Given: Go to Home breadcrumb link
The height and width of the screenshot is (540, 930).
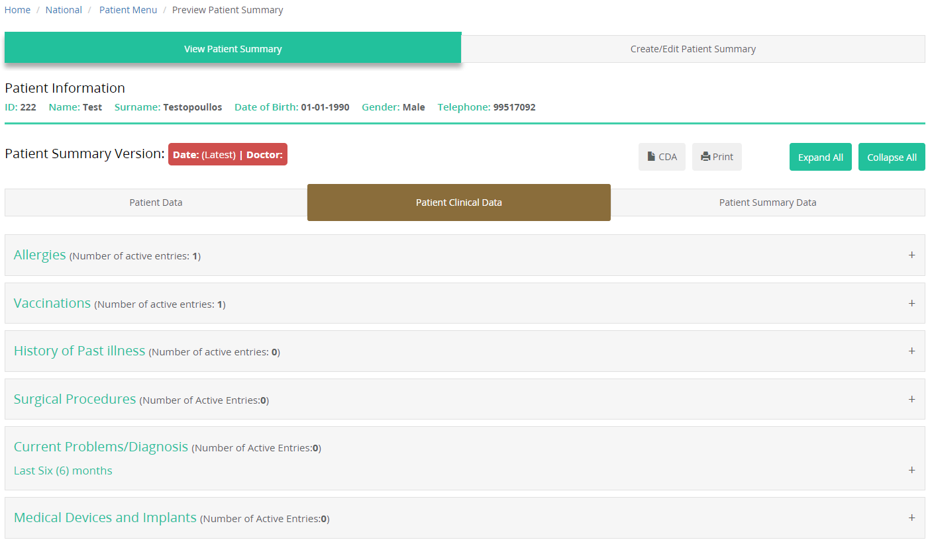Looking at the screenshot, I should [x=17, y=10].
